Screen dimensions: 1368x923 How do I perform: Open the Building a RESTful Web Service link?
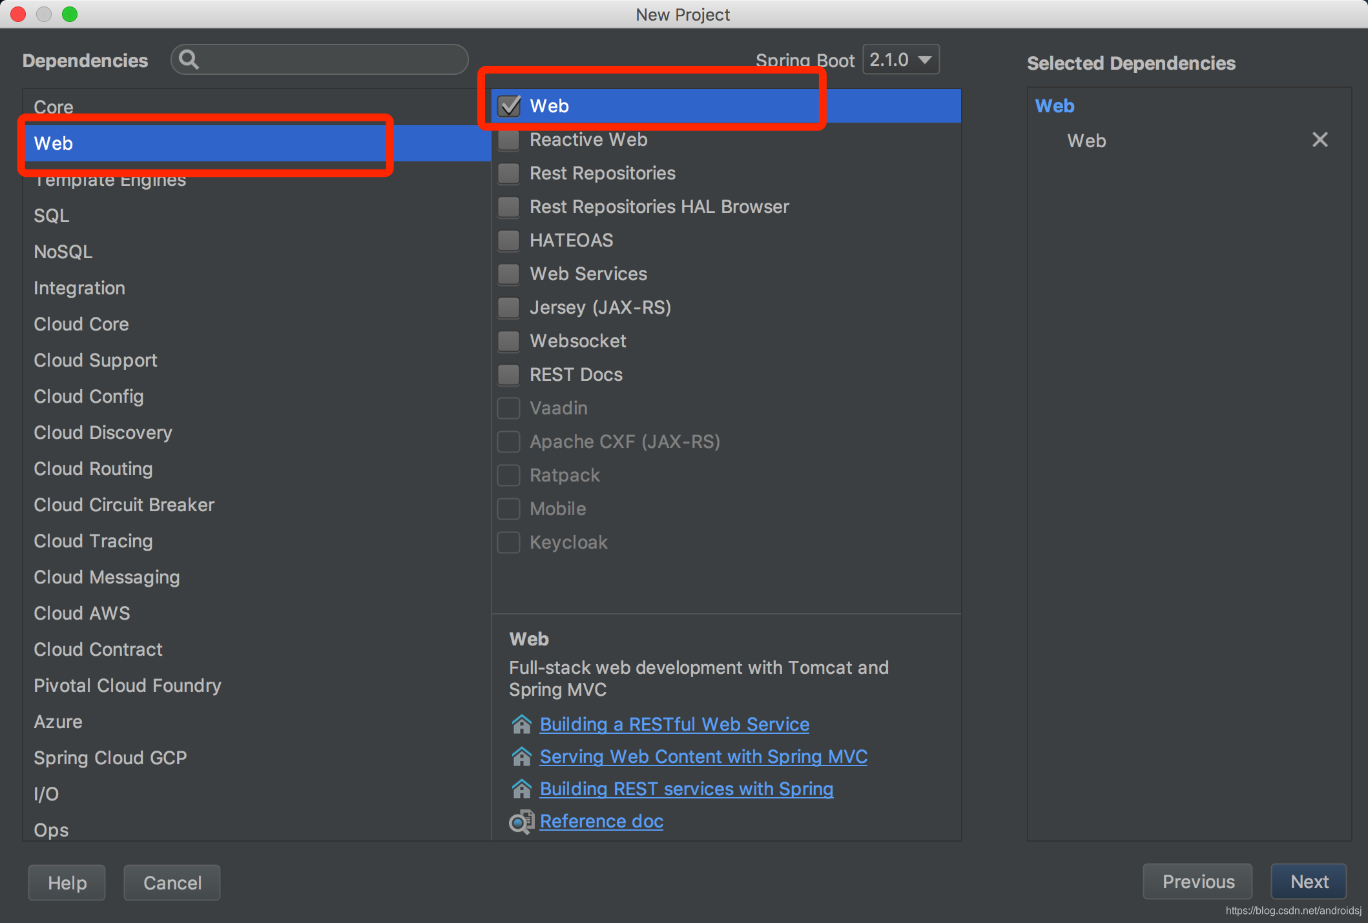coord(674,724)
